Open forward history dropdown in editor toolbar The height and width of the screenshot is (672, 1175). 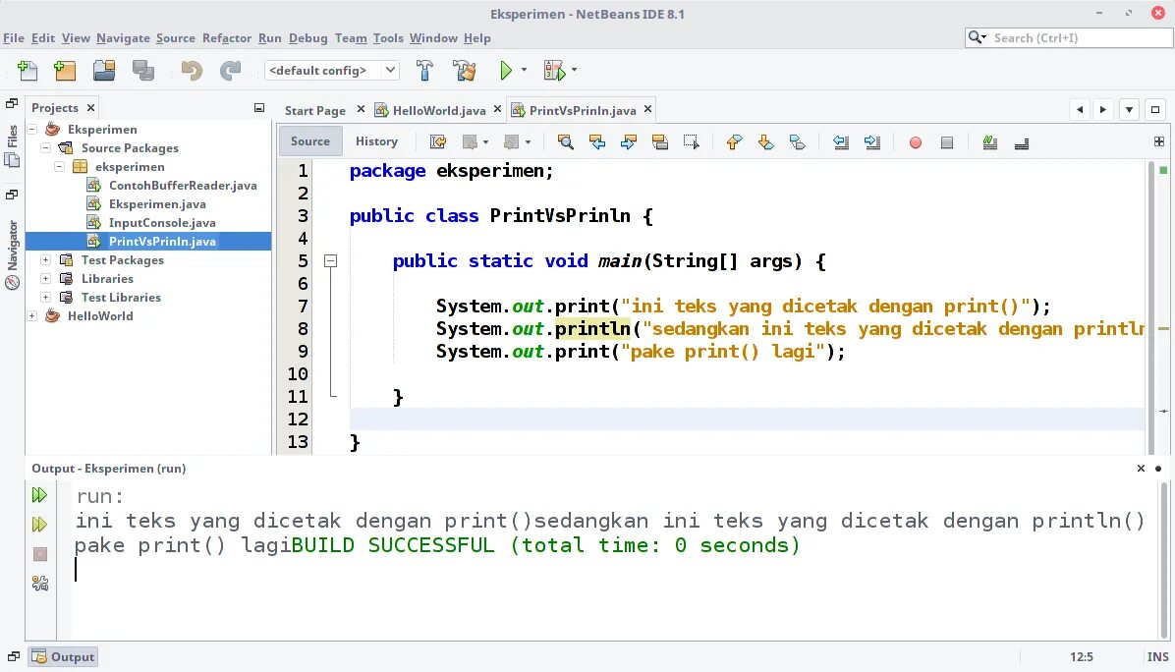(529, 142)
